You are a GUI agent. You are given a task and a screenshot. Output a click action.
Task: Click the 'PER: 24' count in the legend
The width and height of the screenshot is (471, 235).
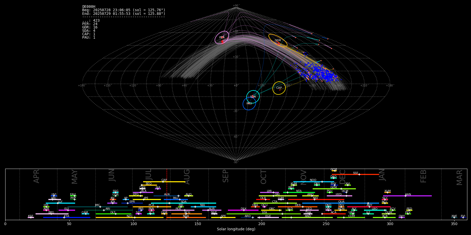[x=90, y=24]
